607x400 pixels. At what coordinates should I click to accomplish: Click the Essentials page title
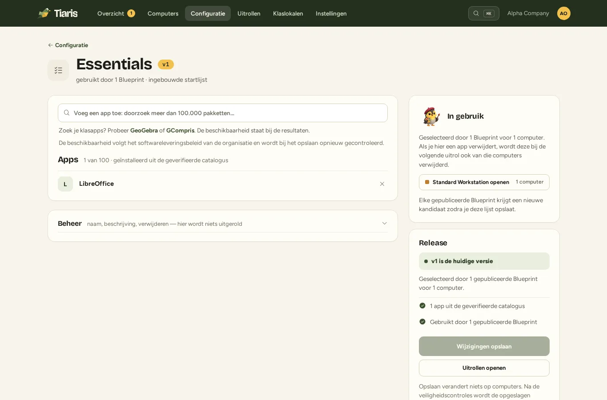(x=114, y=64)
